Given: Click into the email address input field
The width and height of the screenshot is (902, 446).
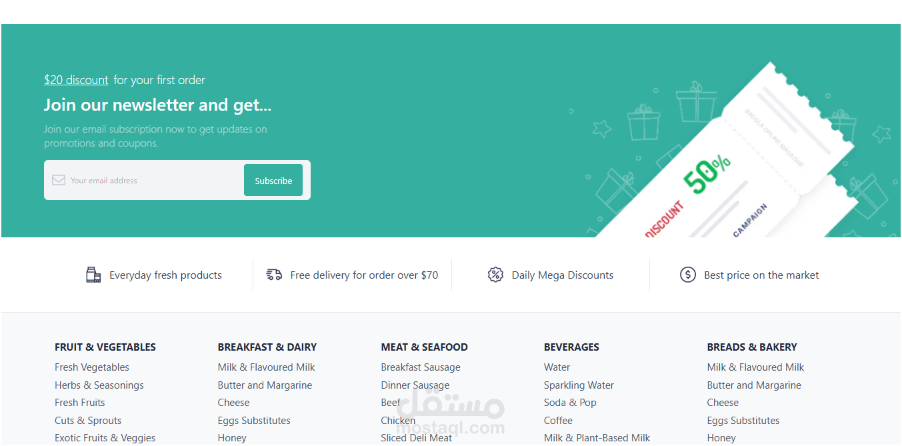Looking at the screenshot, I should click(143, 180).
